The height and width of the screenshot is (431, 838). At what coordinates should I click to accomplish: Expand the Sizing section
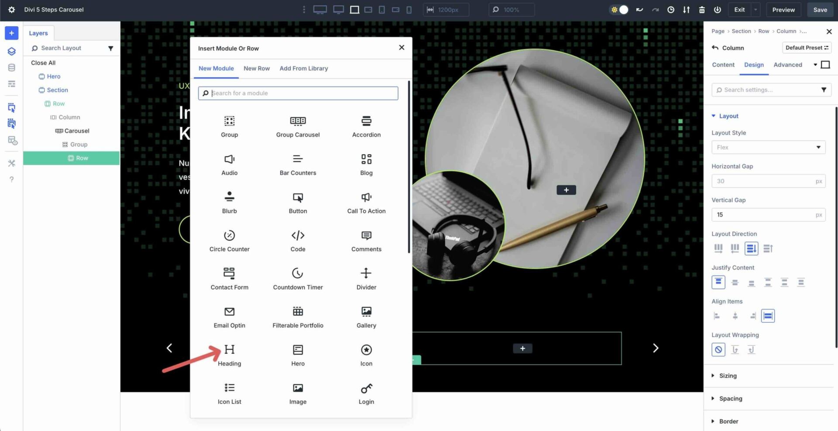coord(728,376)
